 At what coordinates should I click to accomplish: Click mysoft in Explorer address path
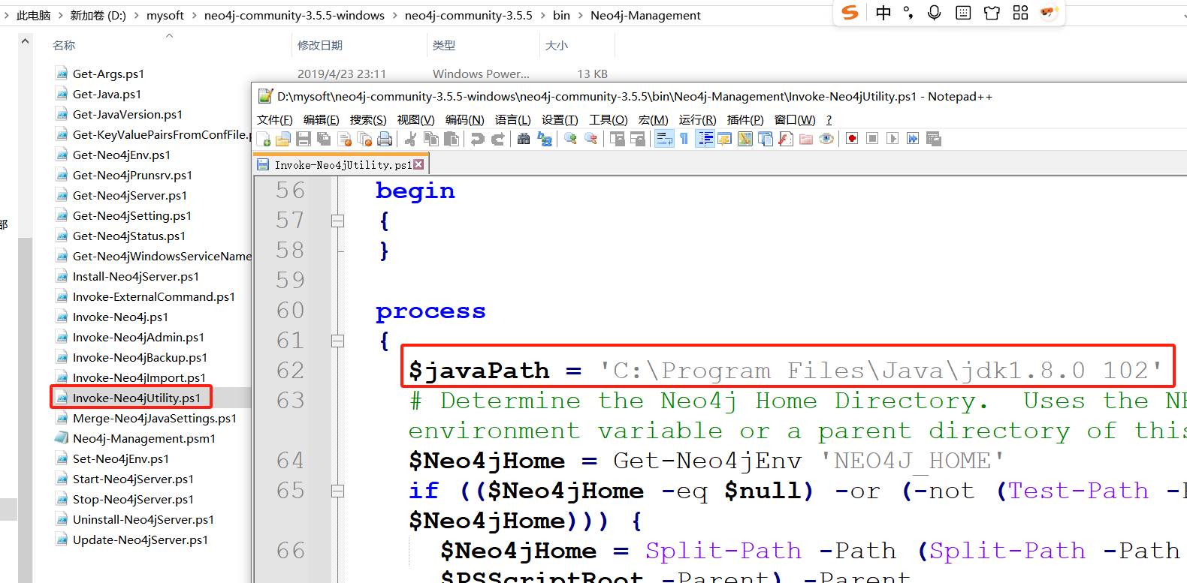click(x=165, y=15)
